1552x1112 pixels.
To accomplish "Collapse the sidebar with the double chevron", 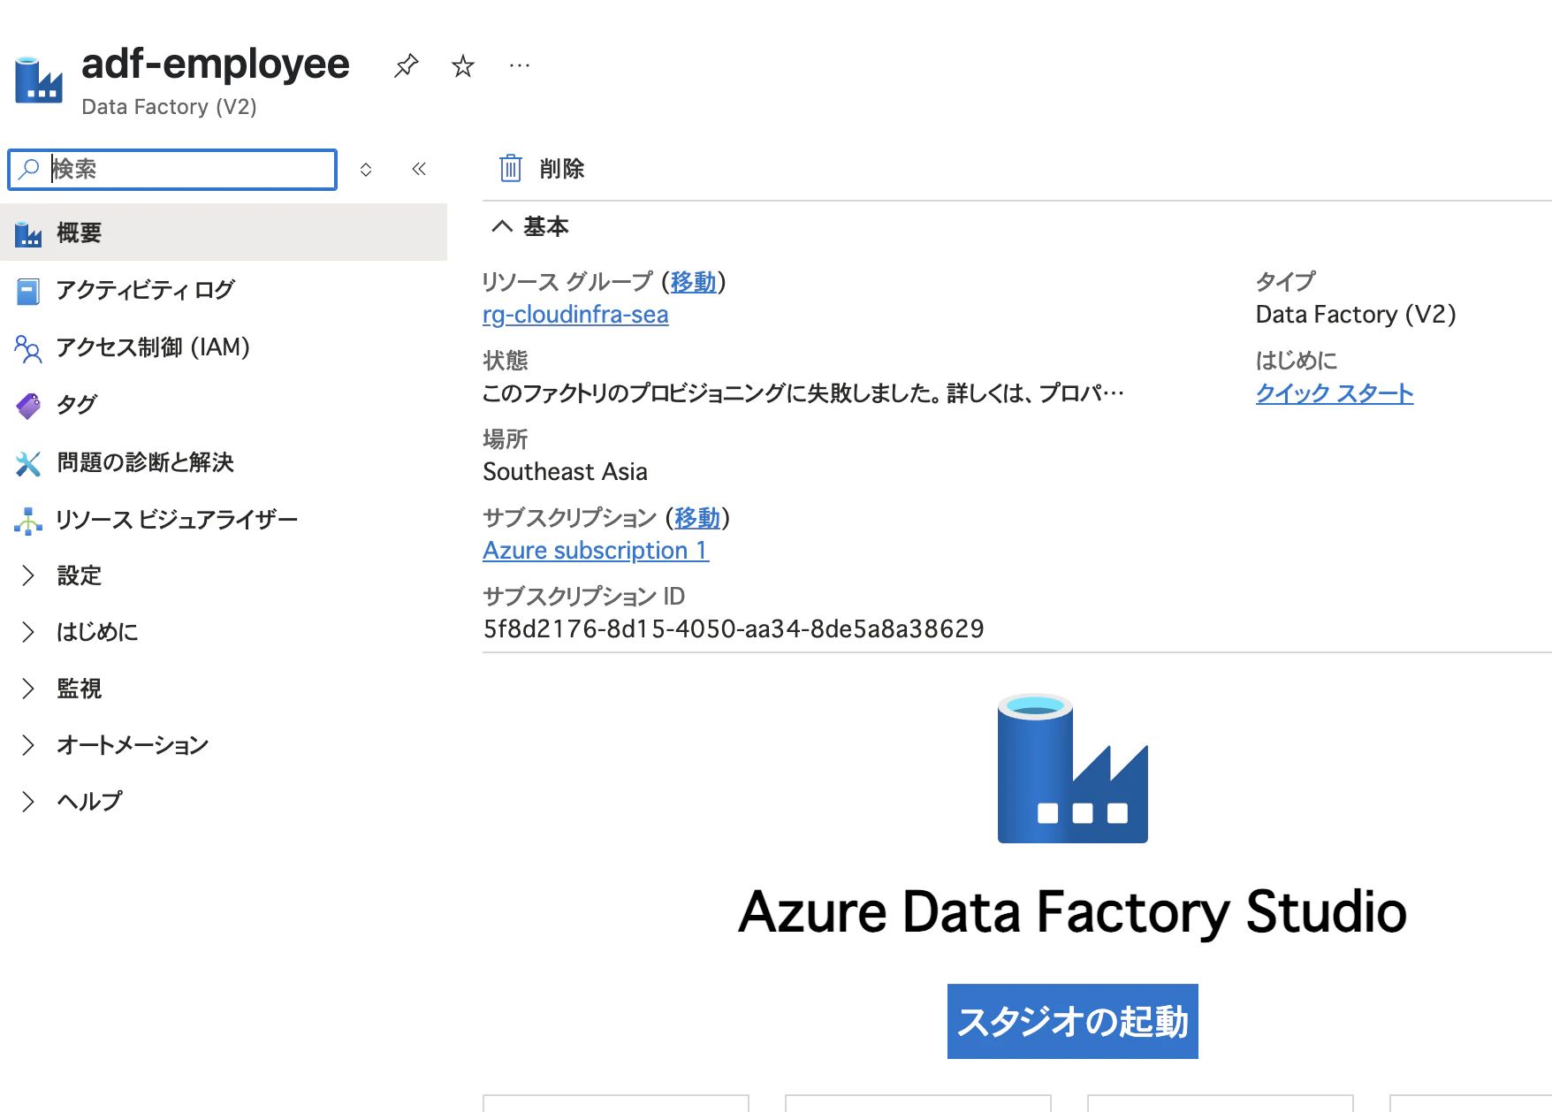I will click(419, 169).
